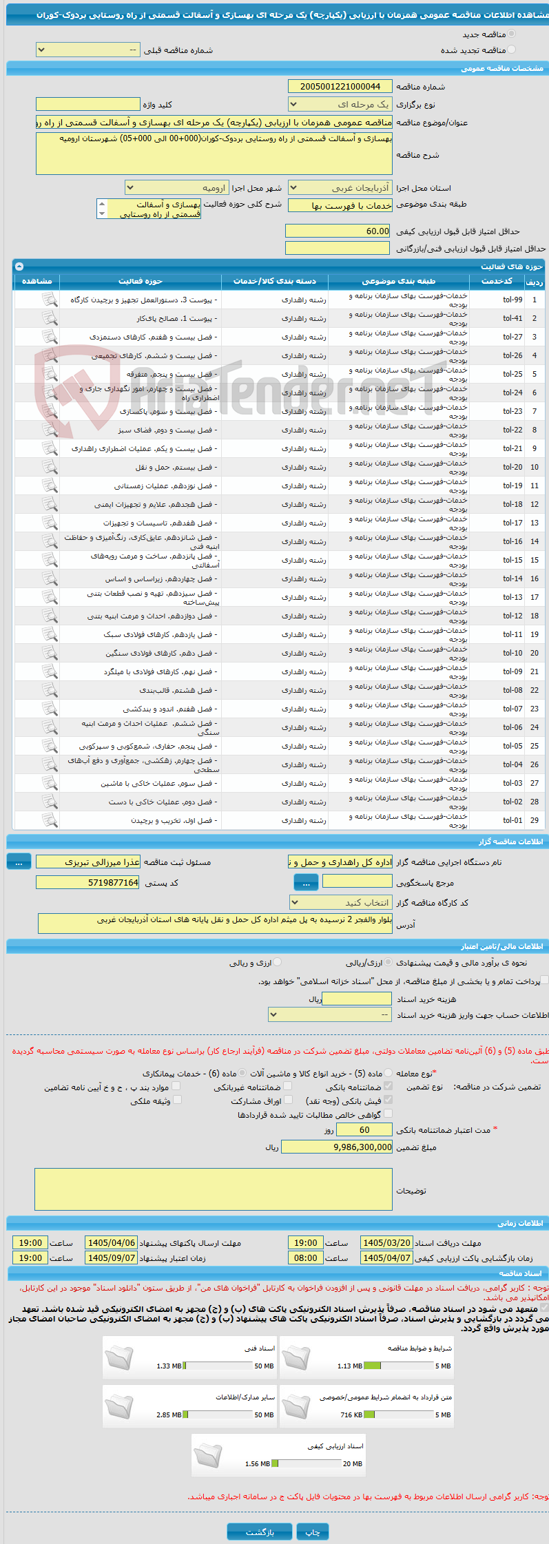Toggle وثیقه ملکی checkbox
Image resolution: width=549 pixels, height=1544 pixels.
click(177, 1100)
